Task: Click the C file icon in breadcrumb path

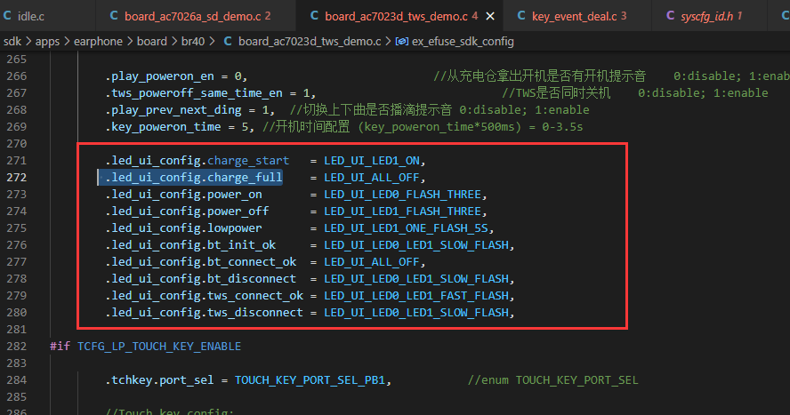Action: tap(228, 41)
